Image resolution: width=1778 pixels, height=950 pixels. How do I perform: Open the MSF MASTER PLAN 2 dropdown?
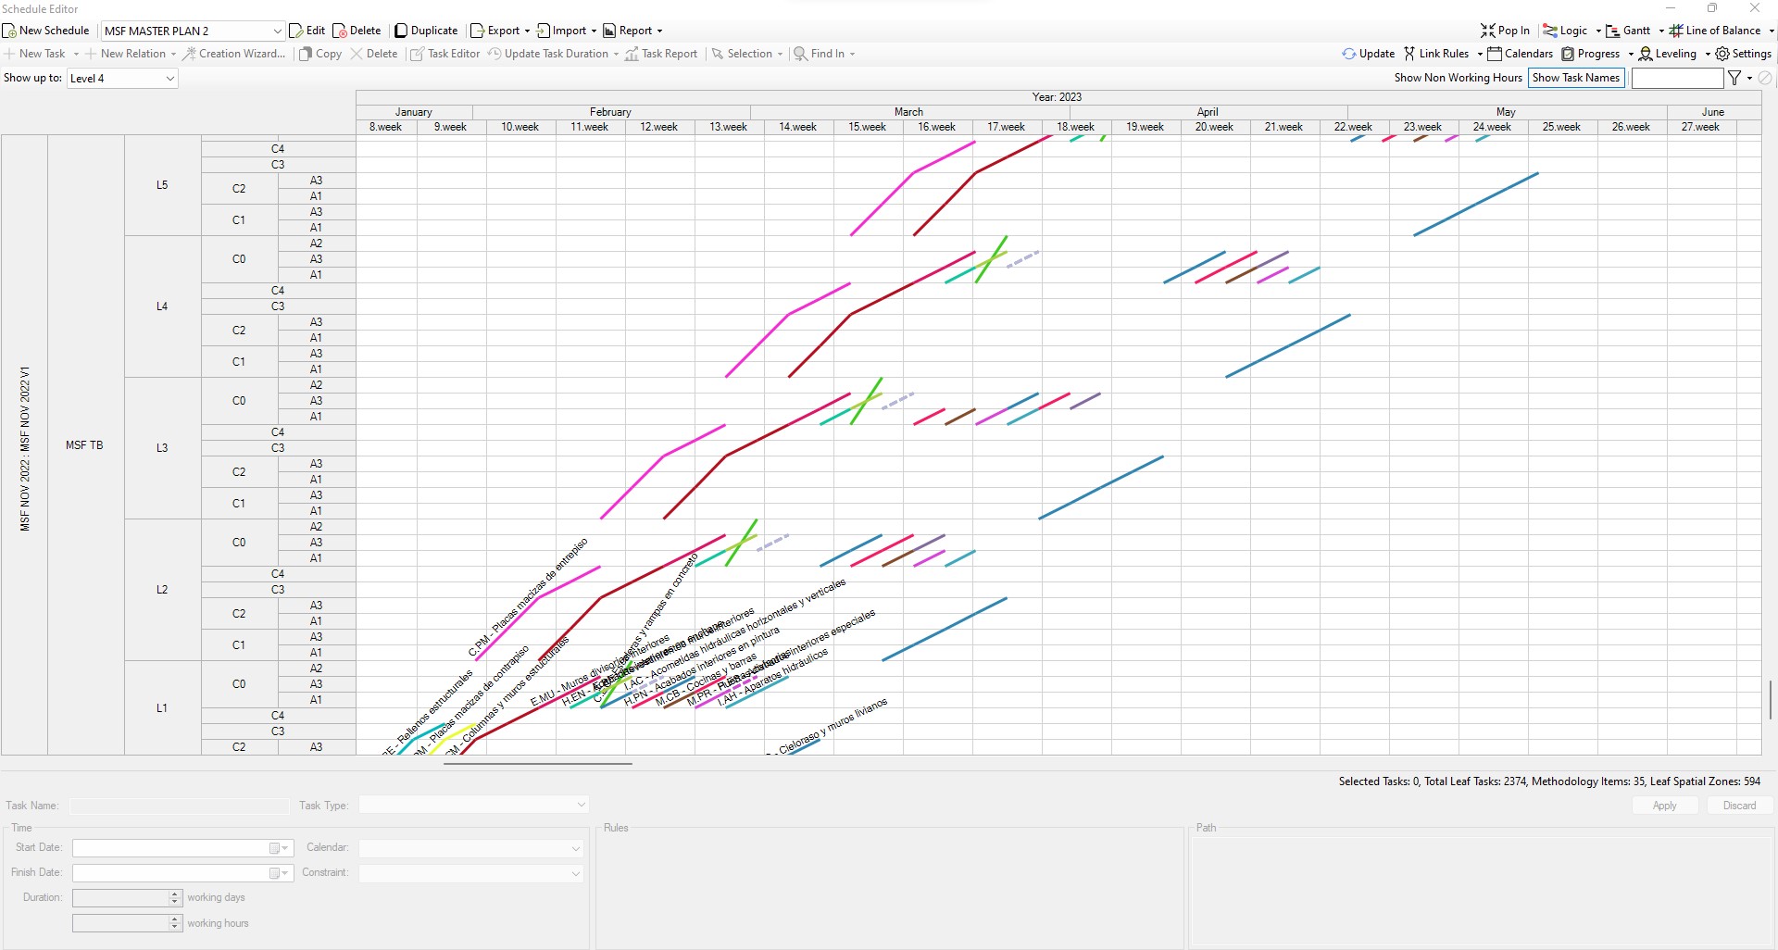(x=193, y=31)
